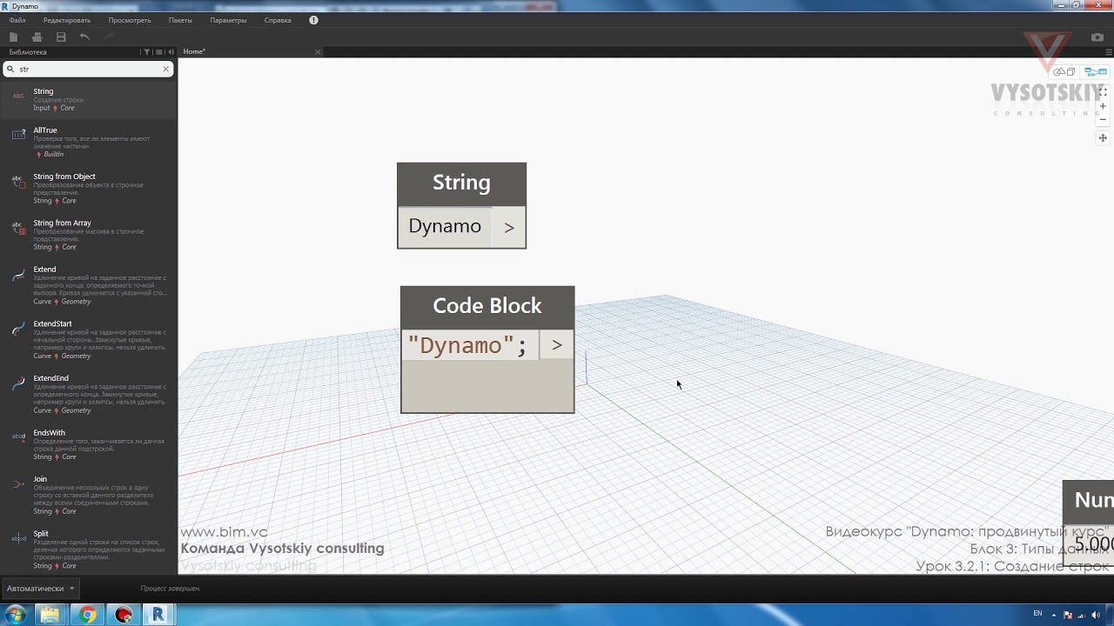Screen dimensions: 1114x626
Task: Click the Code Block node title bar
Action: (487, 307)
